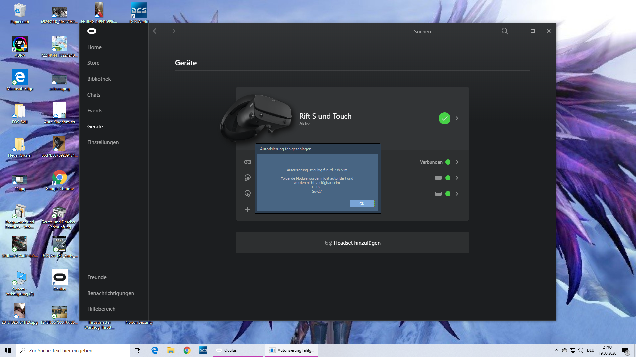Select achsen.png desktop file

point(60,82)
